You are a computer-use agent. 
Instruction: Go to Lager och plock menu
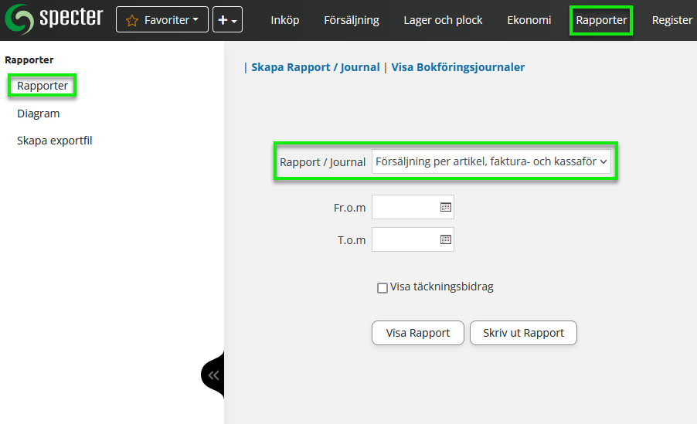click(443, 20)
